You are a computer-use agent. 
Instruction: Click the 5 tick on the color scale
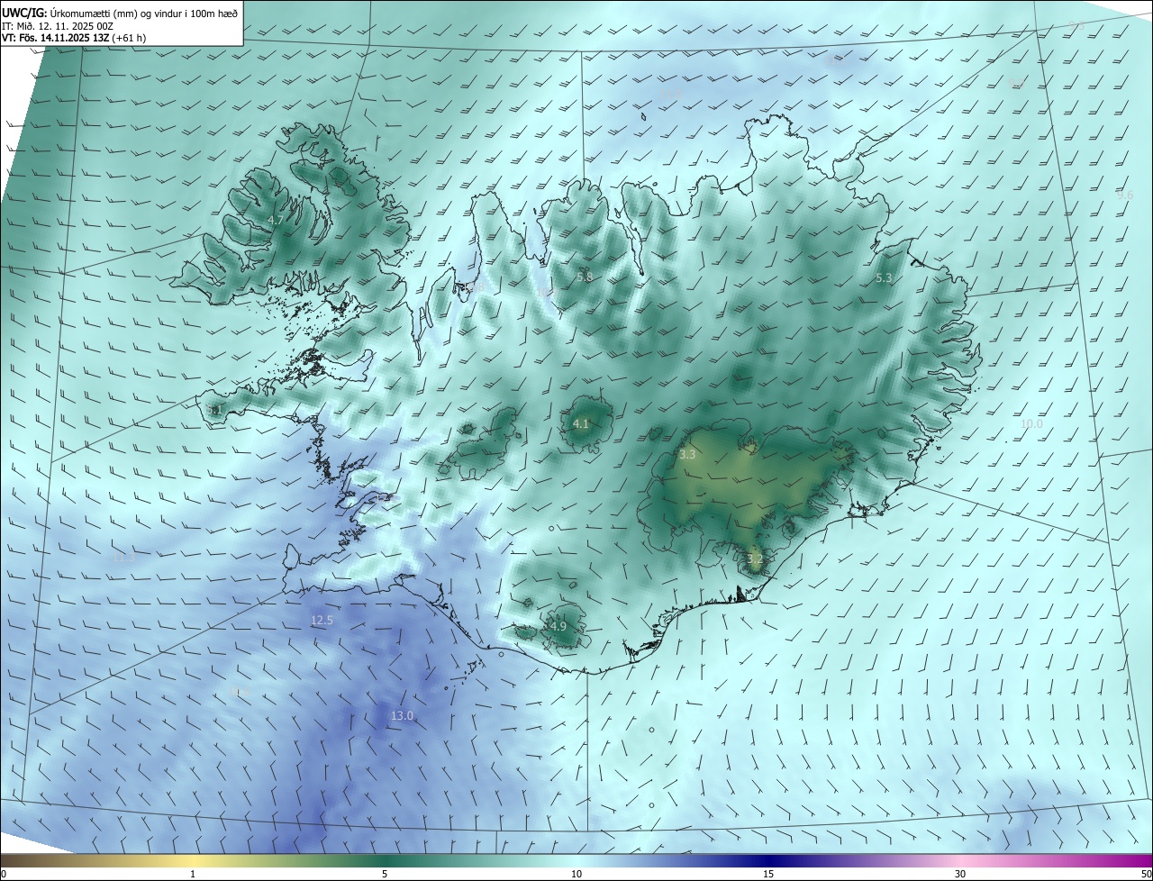pos(385,874)
